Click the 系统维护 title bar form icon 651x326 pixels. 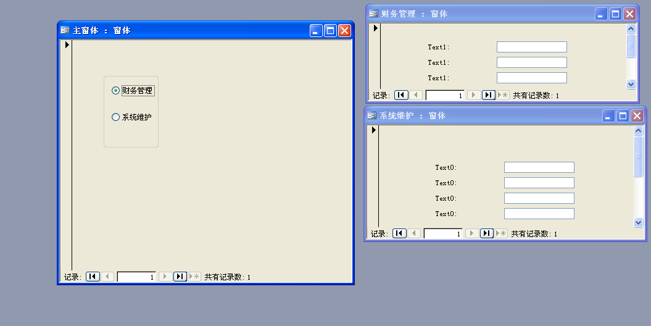coord(371,115)
